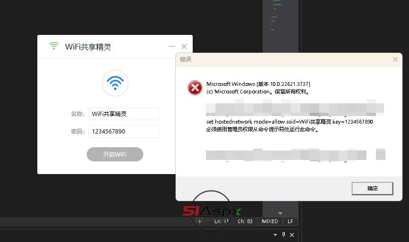Minimize the WiFi共享精灵 window
Screen dimensions: 409x242
[x=171, y=46]
